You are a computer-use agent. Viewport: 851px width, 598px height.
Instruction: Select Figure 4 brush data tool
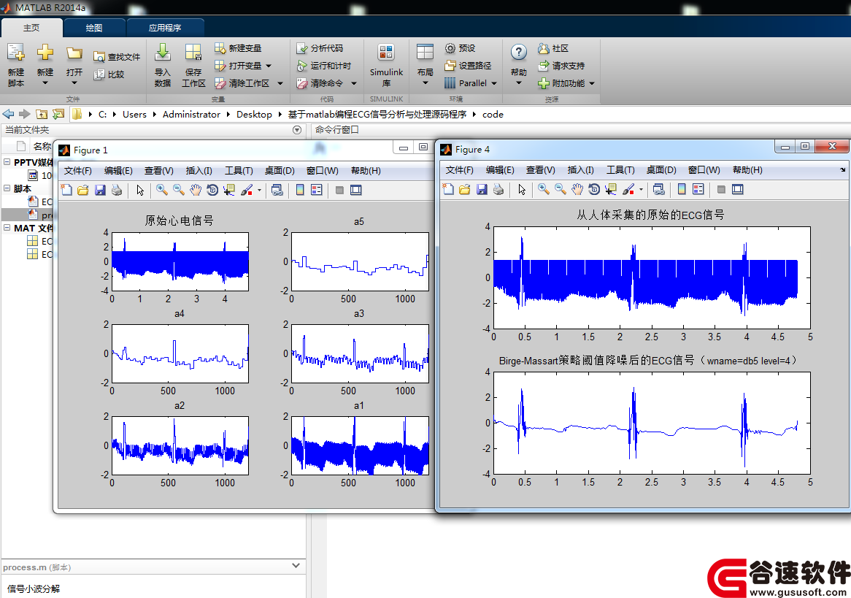628,190
